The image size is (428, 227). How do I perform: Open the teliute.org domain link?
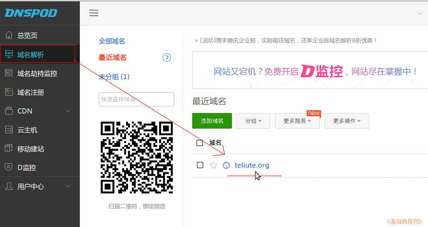pos(252,165)
